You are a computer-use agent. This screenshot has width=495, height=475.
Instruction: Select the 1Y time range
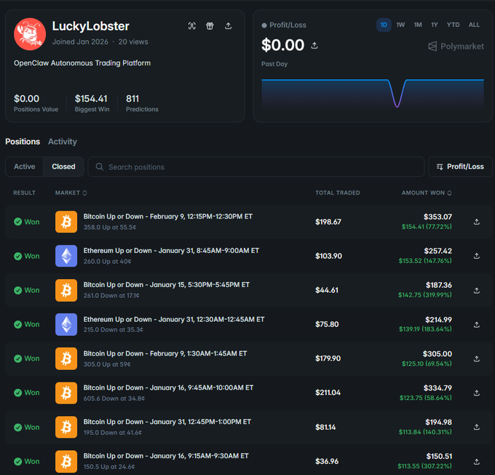(435, 25)
